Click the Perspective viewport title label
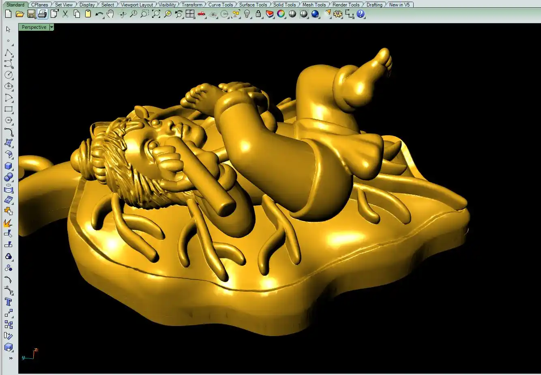 click(34, 27)
